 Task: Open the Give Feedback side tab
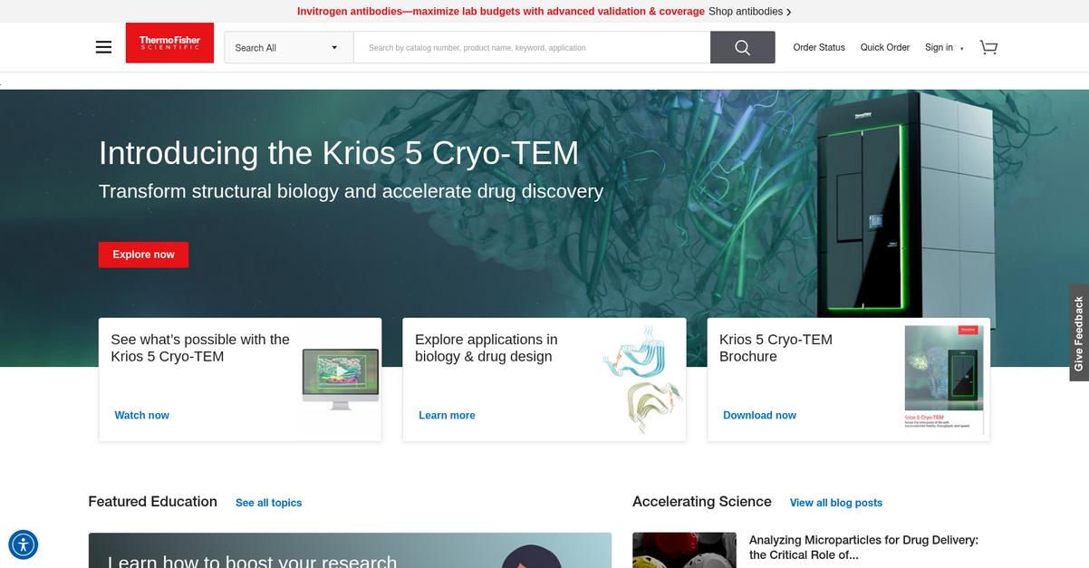point(1079,332)
